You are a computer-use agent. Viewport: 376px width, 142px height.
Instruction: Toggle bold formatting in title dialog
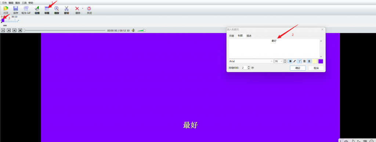[290, 61]
